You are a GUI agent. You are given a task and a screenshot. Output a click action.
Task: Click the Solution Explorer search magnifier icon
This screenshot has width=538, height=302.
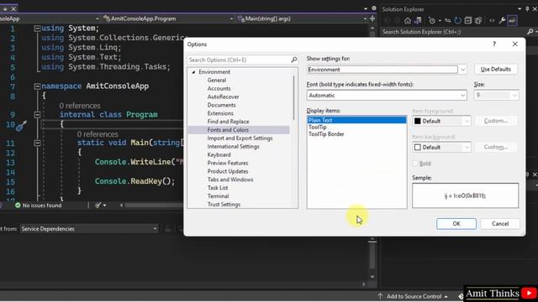click(x=530, y=32)
